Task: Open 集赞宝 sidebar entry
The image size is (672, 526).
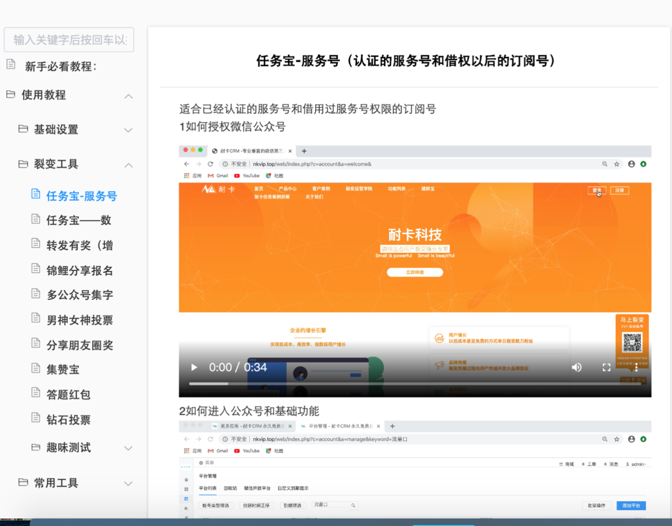Action: point(63,369)
